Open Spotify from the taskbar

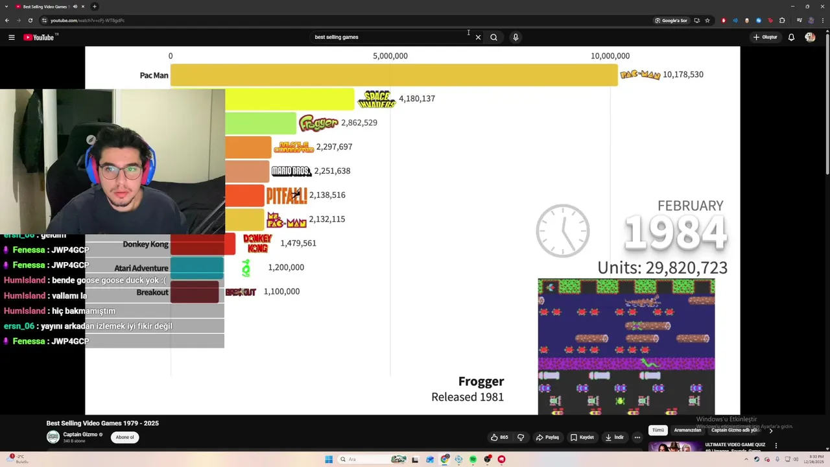pyautogui.click(x=473, y=459)
